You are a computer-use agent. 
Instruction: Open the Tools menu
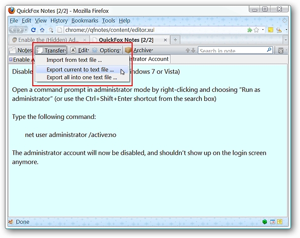pyautogui.click(x=108, y=21)
